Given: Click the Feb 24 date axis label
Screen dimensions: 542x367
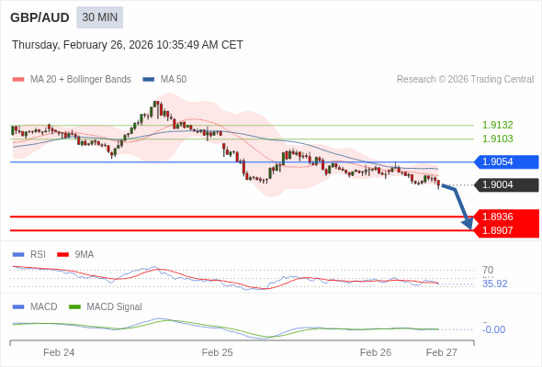Looking at the screenshot, I should click(59, 353).
